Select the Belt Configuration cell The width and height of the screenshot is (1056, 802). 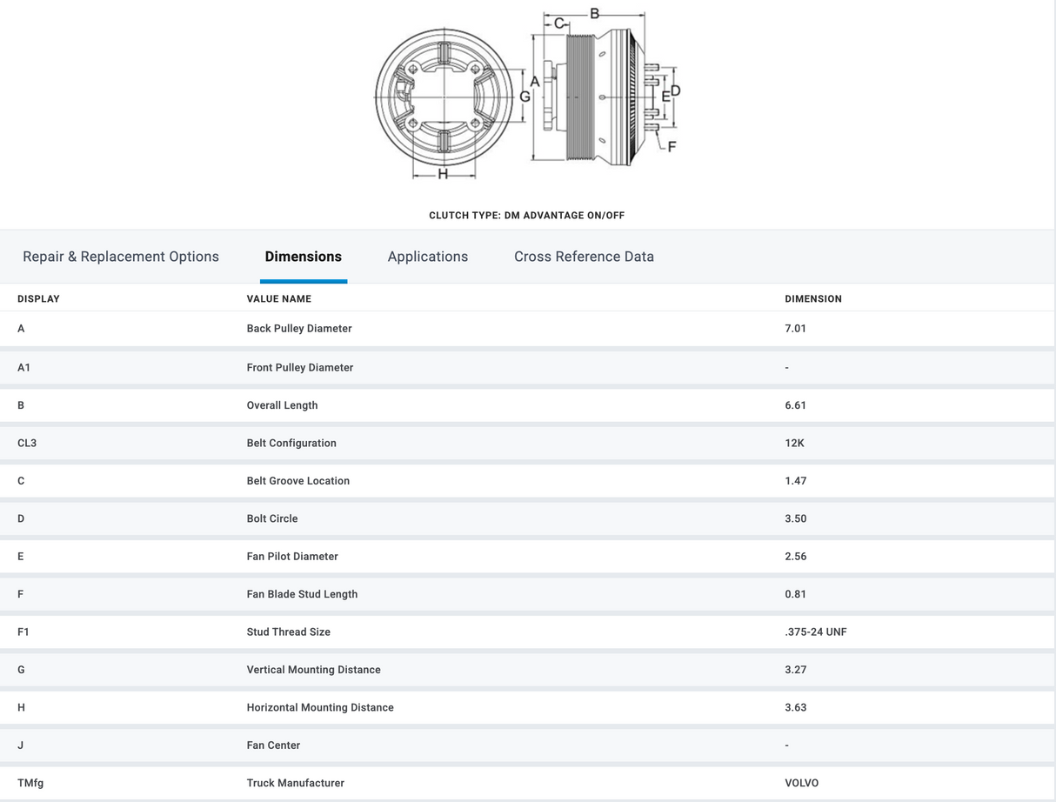click(x=291, y=443)
